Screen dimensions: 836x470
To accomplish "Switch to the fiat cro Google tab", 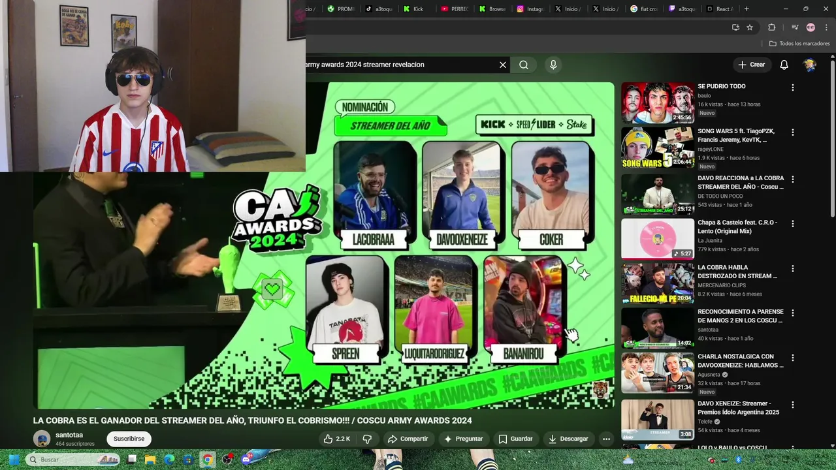I will click(x=644, y=8).
